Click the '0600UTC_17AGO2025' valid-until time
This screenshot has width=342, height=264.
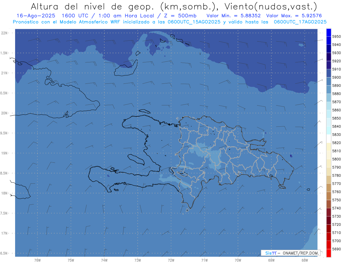[300, 22]
